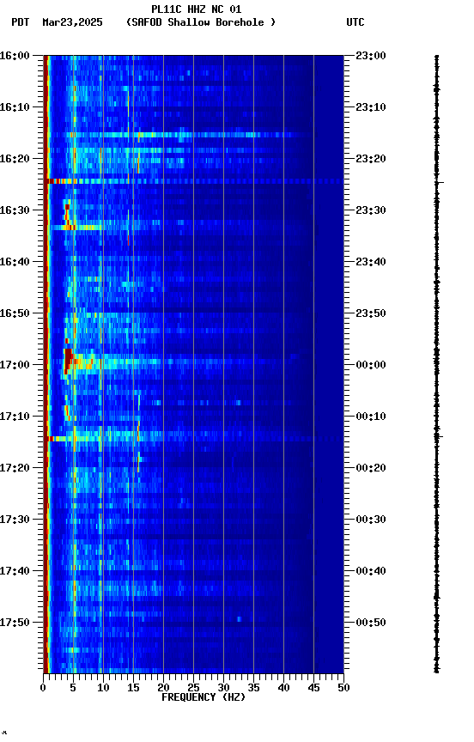Click the station title PL11C HHZ NC 01
Image resolution: width=474 pixels, height=742 pixels.
[197, 9]
